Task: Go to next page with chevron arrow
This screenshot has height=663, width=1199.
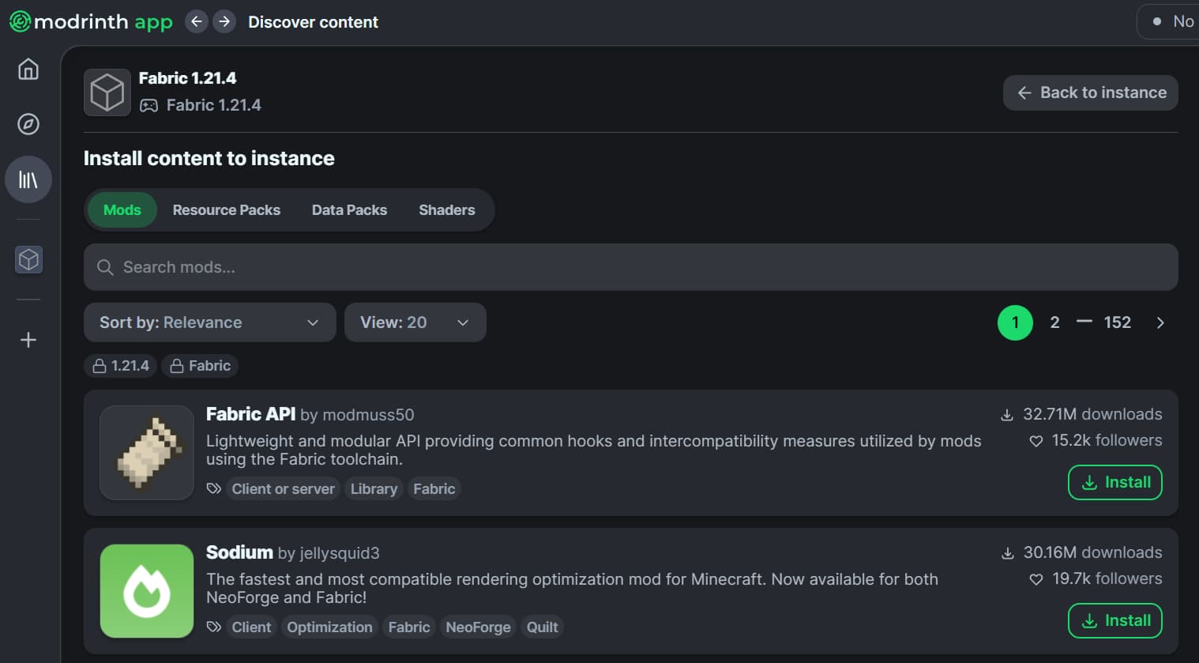Action: pyautogui.click(x=1160, y=322)
